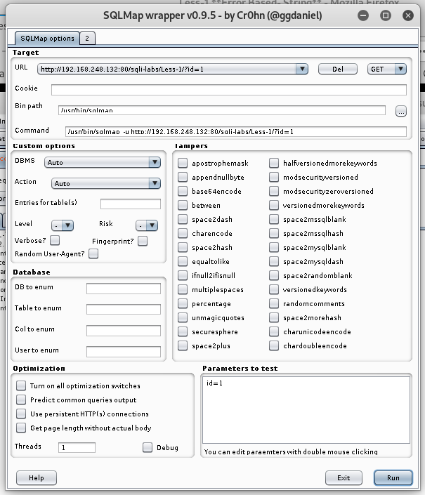Check the versionedmorekeywords tamper

(x=274, y=205)
